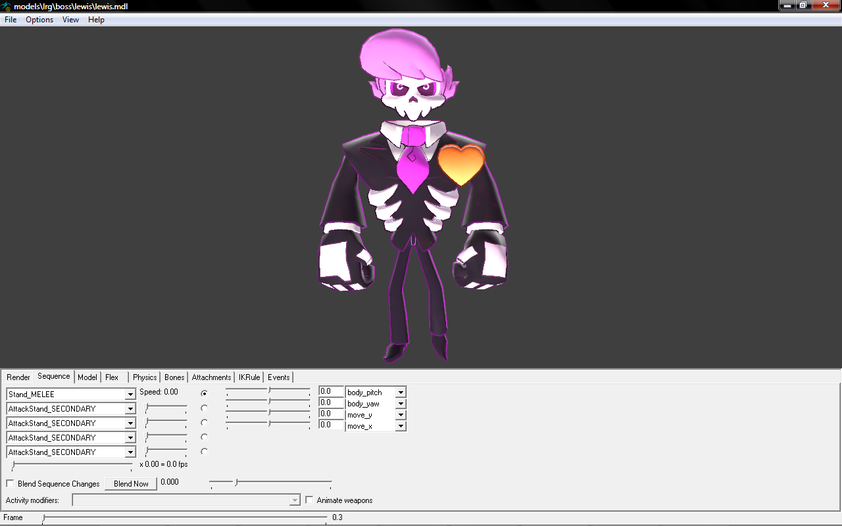The height and width of the screenshot is (526, 842).
Task: Click the fifth layer weight slider
Action: 166,452
